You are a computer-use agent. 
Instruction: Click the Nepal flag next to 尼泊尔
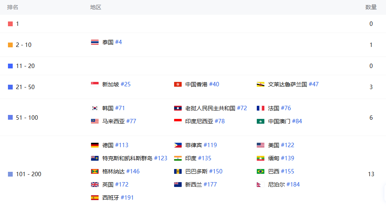coord(260,185)
